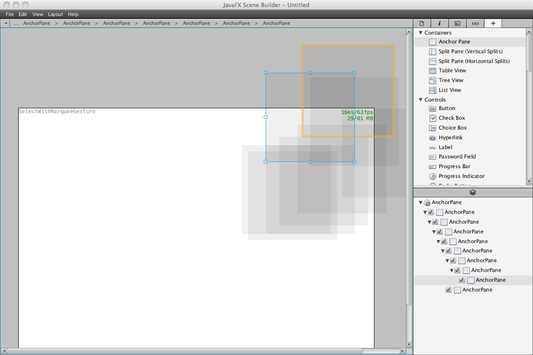Click the root AnchorPane gear icon in hierarchy
Viewport: 533px width, 355px height.
(427, 202)
